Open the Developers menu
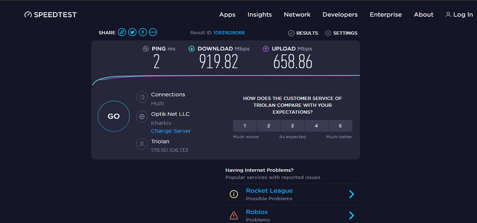The height and width of the screenshot is (223, 477). (x=340, y=15)
